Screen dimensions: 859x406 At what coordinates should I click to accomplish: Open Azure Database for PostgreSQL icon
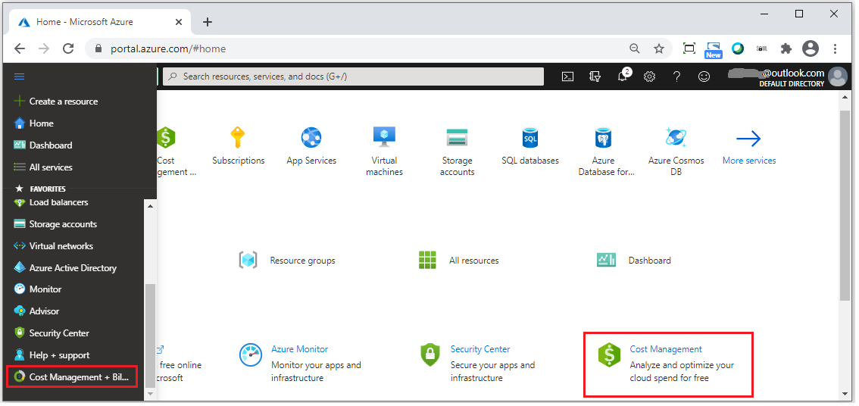click(603, 138)
